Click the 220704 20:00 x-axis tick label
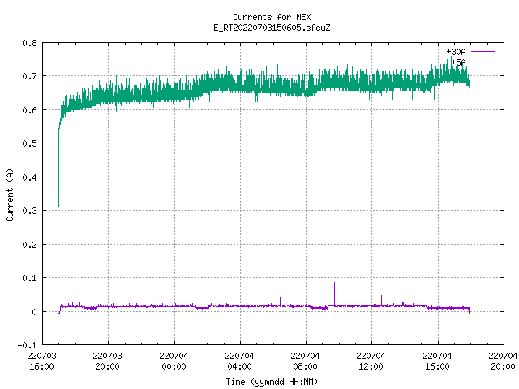The height and width of the screenshot is (389, 519). tap(503, 361)
